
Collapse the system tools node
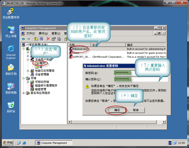pos(24,49)
